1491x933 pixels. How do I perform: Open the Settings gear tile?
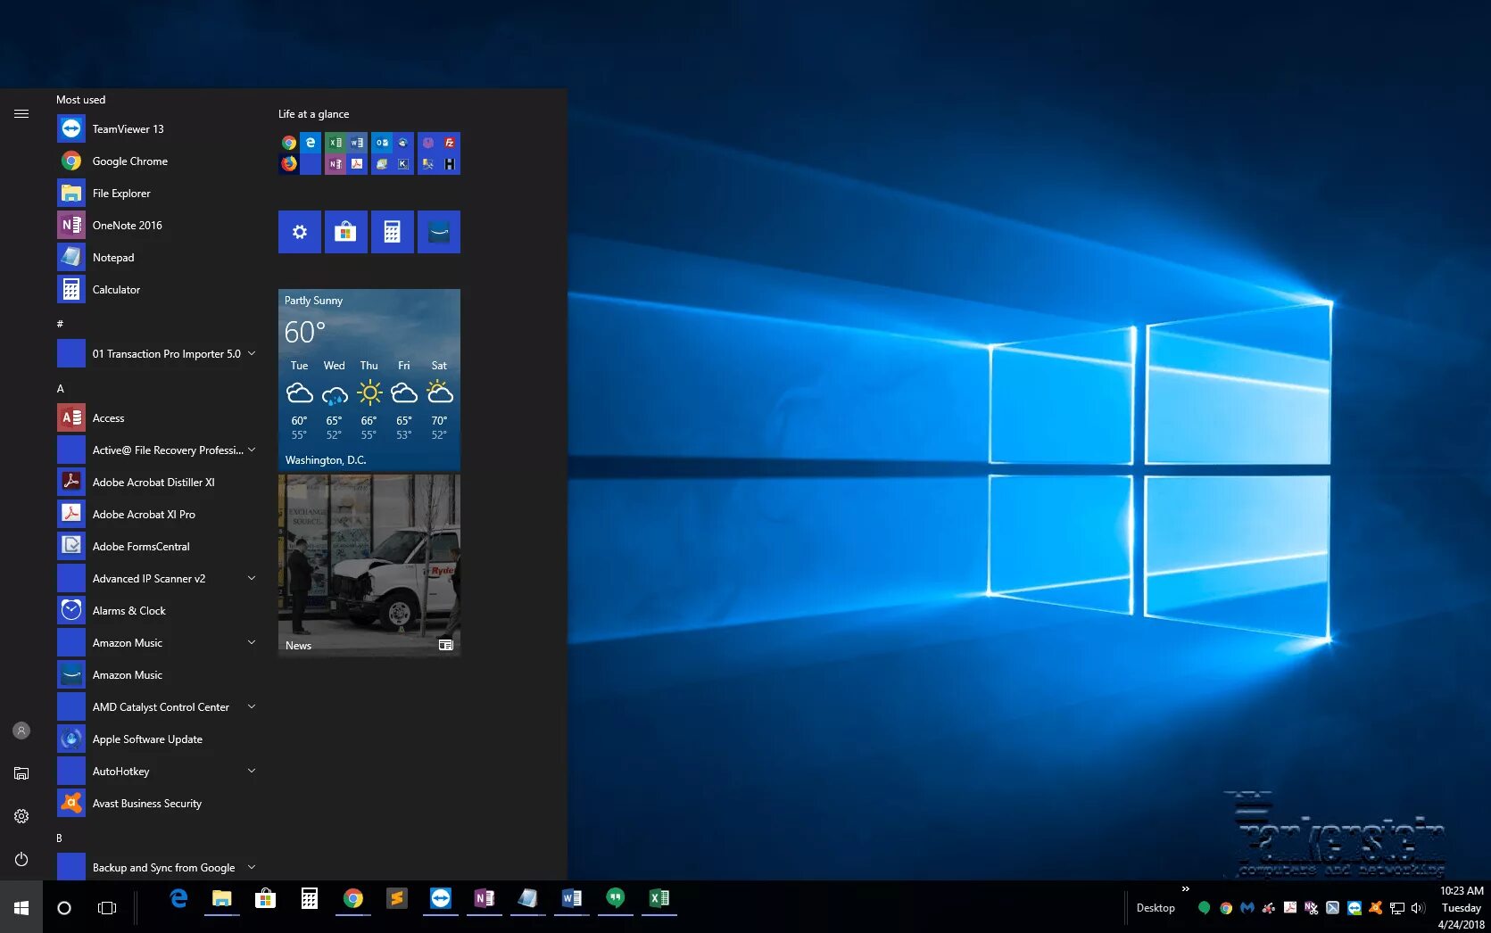[x=300, y=232]
